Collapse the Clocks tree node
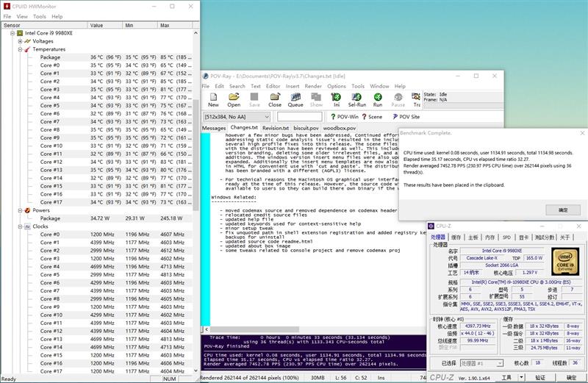 pos(21,226)
